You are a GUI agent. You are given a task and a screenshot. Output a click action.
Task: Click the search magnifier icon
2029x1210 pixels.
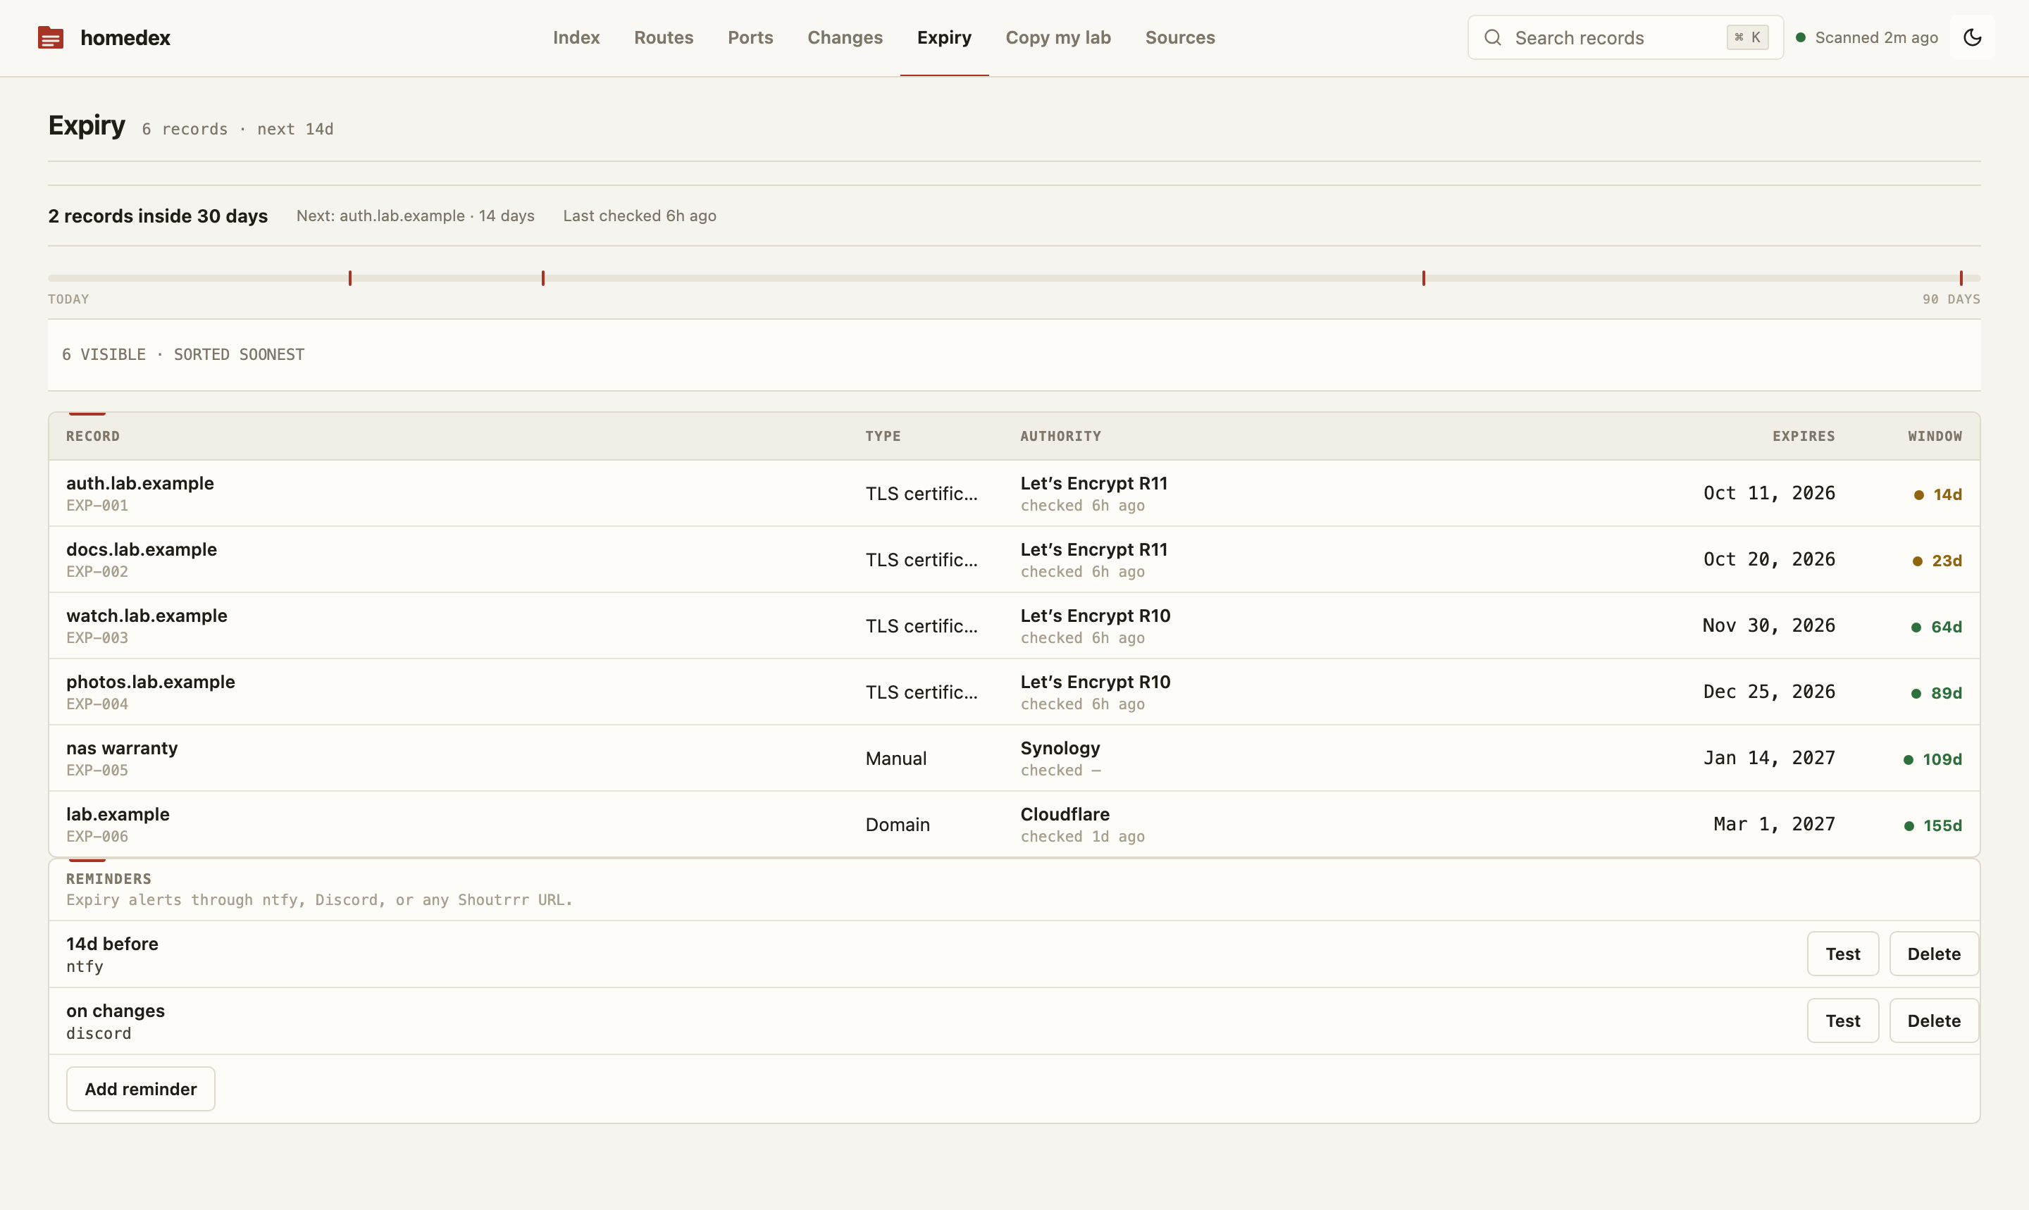click(x=1492, y=37)
